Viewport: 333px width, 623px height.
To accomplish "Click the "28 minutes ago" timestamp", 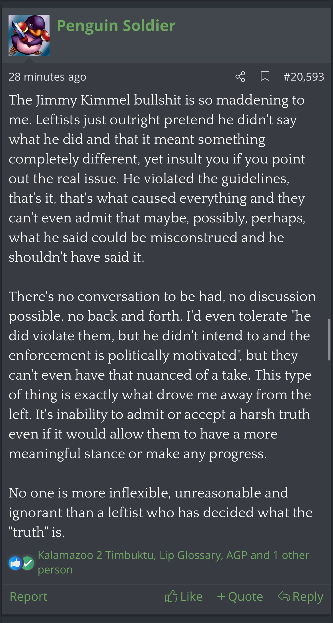I will (47, 77).
